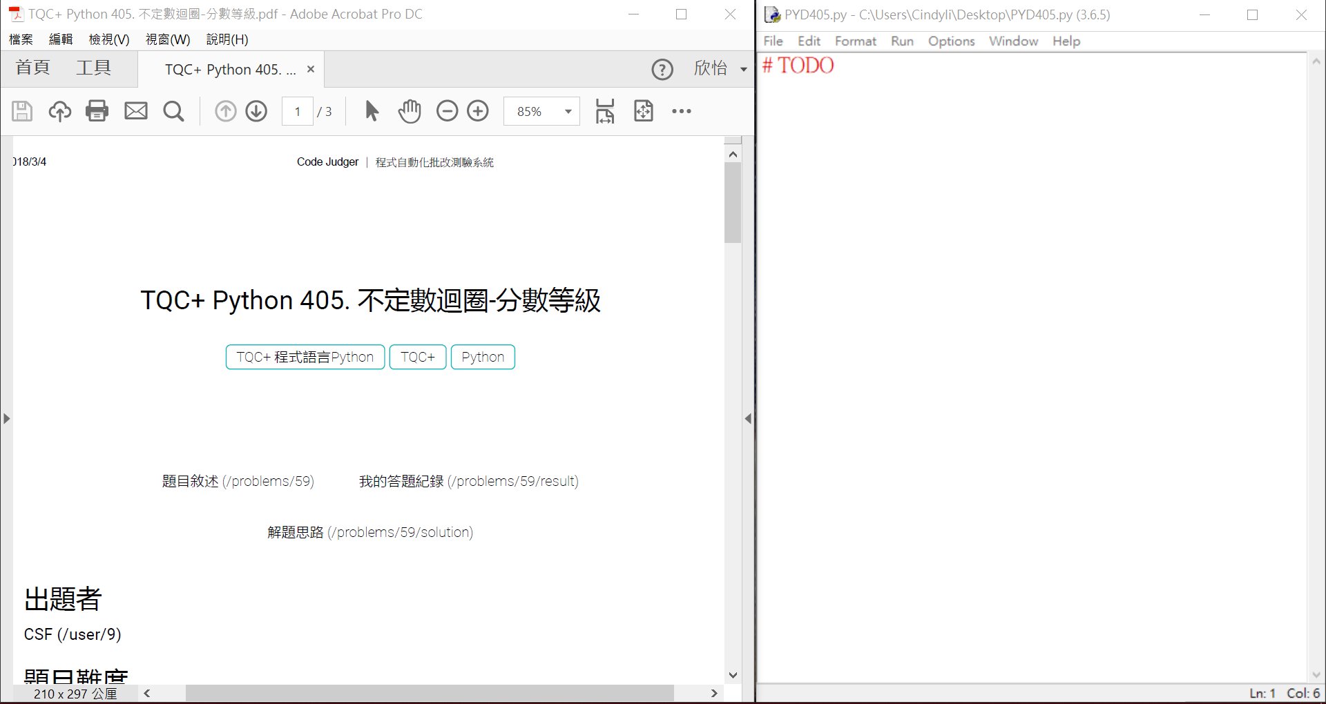Click the PDF horizontal scrollbar thumb
The width and height of the screenshot is (1326, 704).
(430, 693)
